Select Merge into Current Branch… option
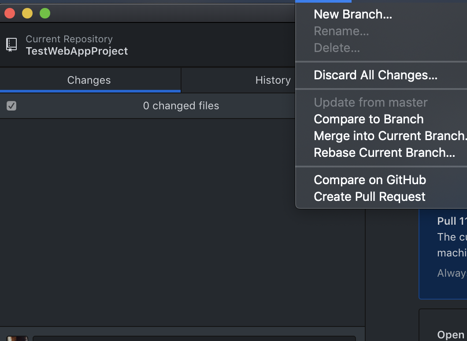This screenshot has width=467, height=341. 381,136
